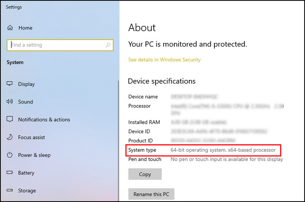Image resolution: width=305 pixels, height=202 pixels.
Task: Go to Sound settings
Action: tap(25, 102)
